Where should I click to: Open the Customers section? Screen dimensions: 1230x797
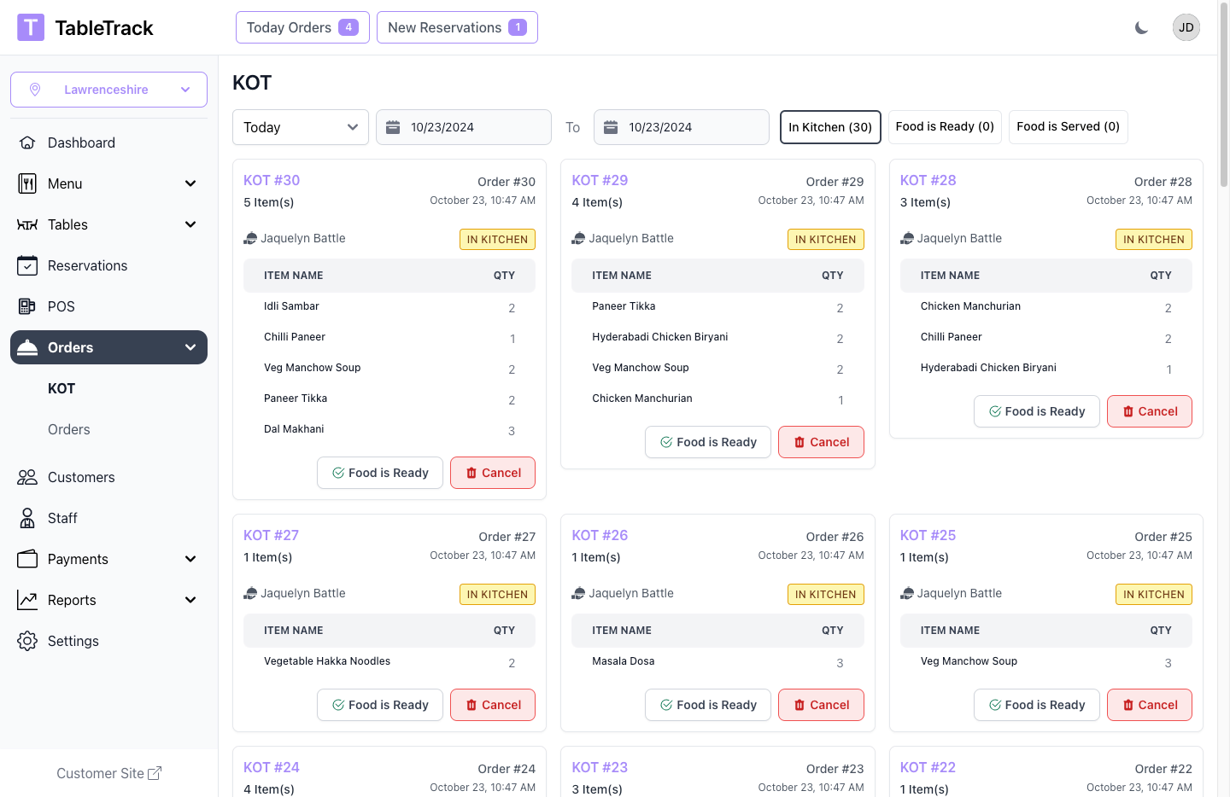click(x=81, y=477)
